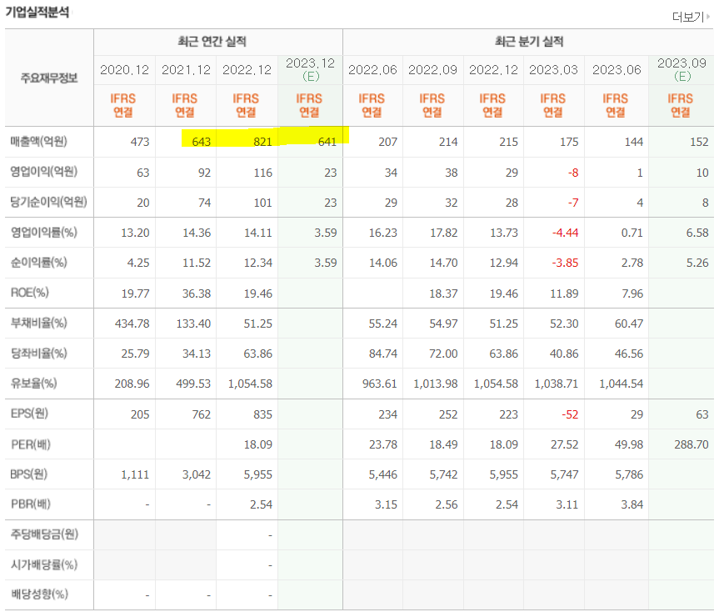Click the 2023.09 (E) column header

(682, 70)
